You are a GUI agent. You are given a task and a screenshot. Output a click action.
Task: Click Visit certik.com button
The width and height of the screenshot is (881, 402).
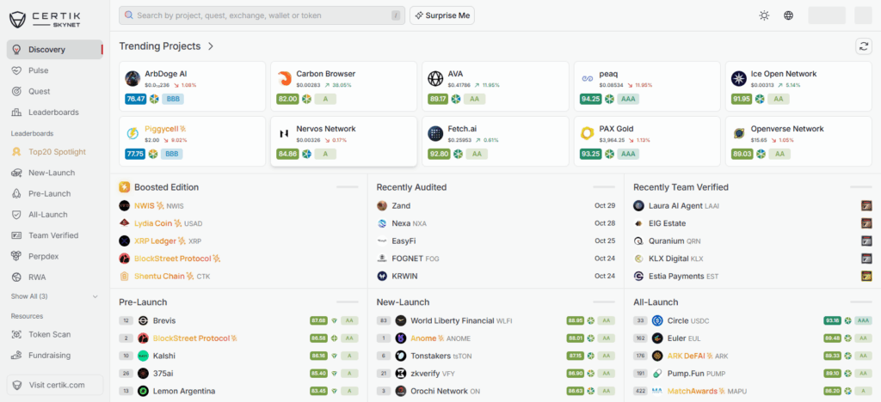tap(54, 385)
